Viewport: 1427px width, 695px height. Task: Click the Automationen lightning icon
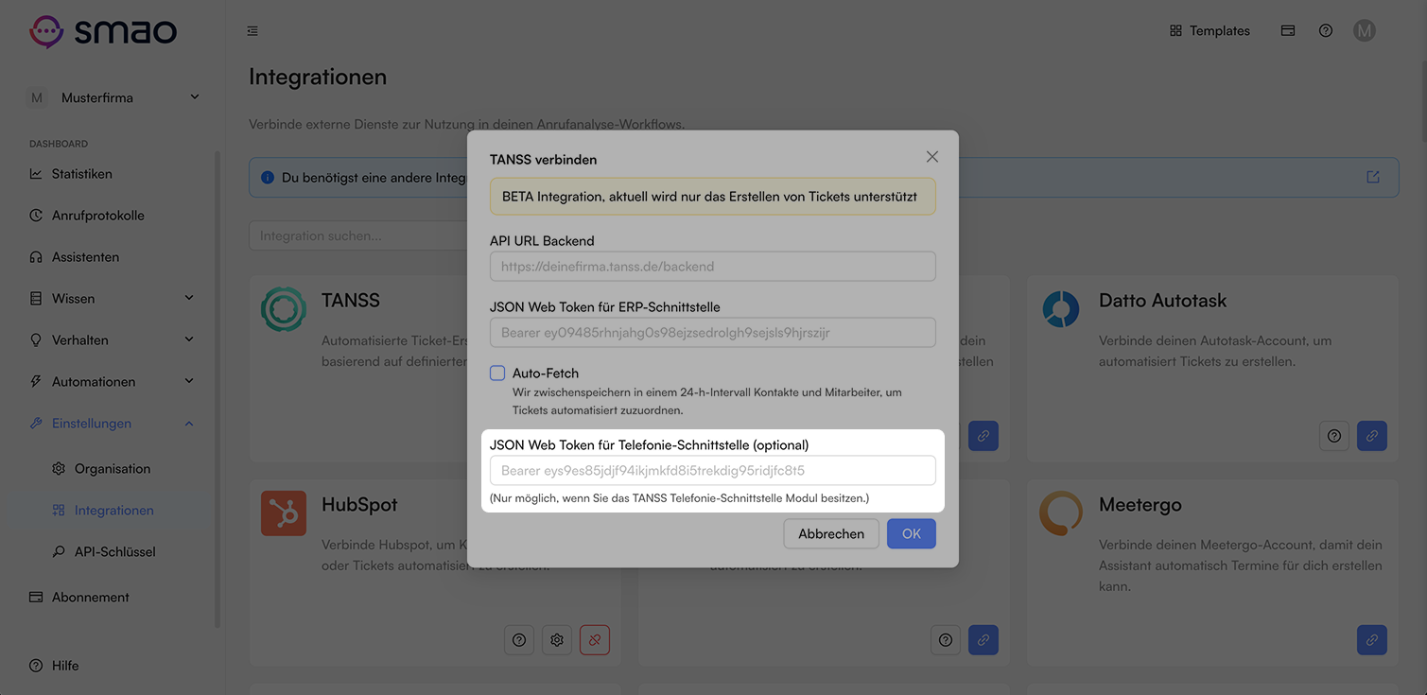click(x=36, y=382)
